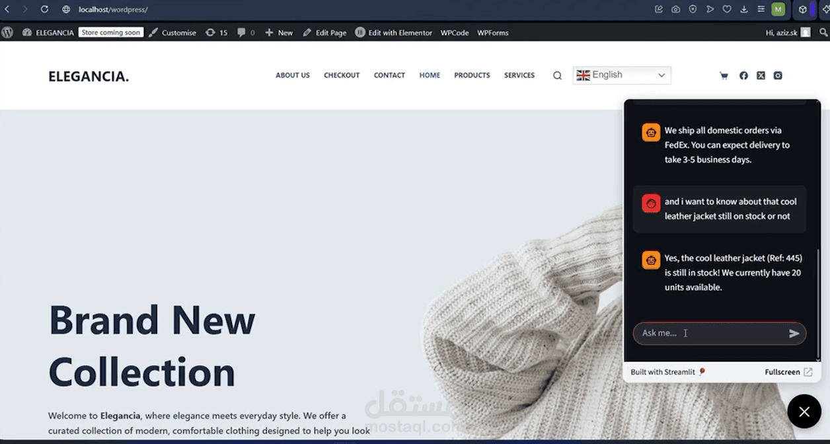Open the New content menu
This screenshot has width=830, height=444.
(x=279, y=32)
